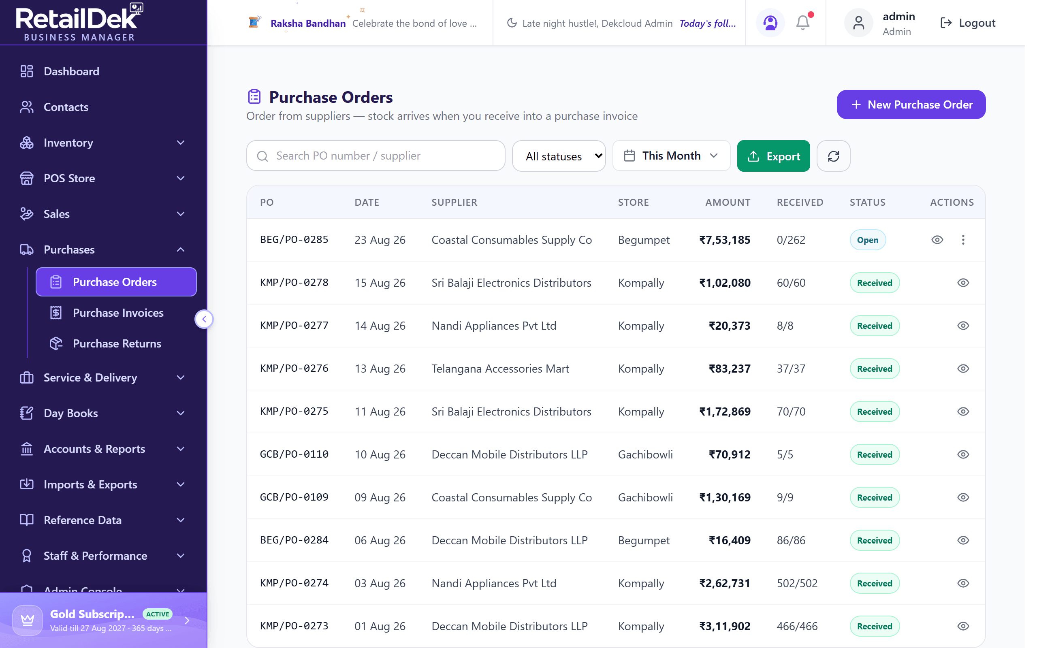The height and width of the screenshot is (648, 1037).
Task: Click New Purchase Order button
Action: (x=911, y=104)
